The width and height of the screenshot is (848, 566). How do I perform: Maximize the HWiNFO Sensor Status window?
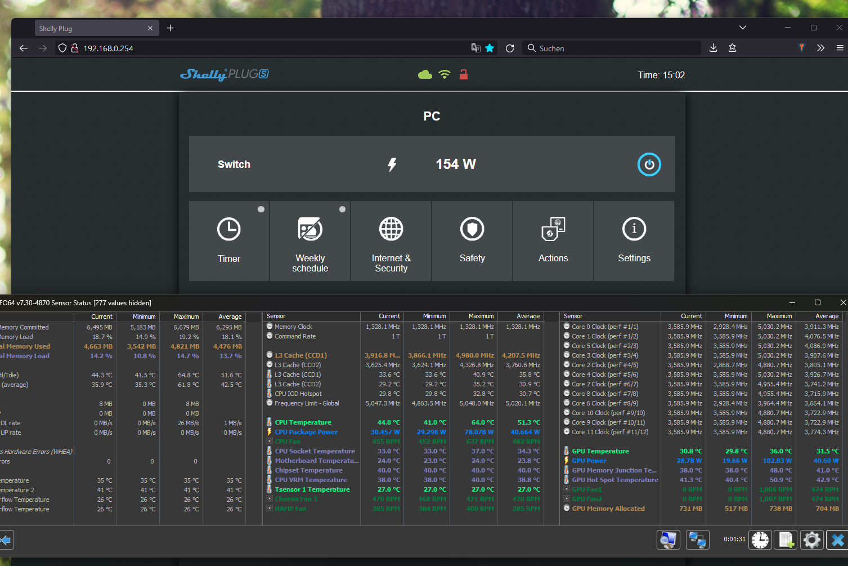tap(818, 302)
